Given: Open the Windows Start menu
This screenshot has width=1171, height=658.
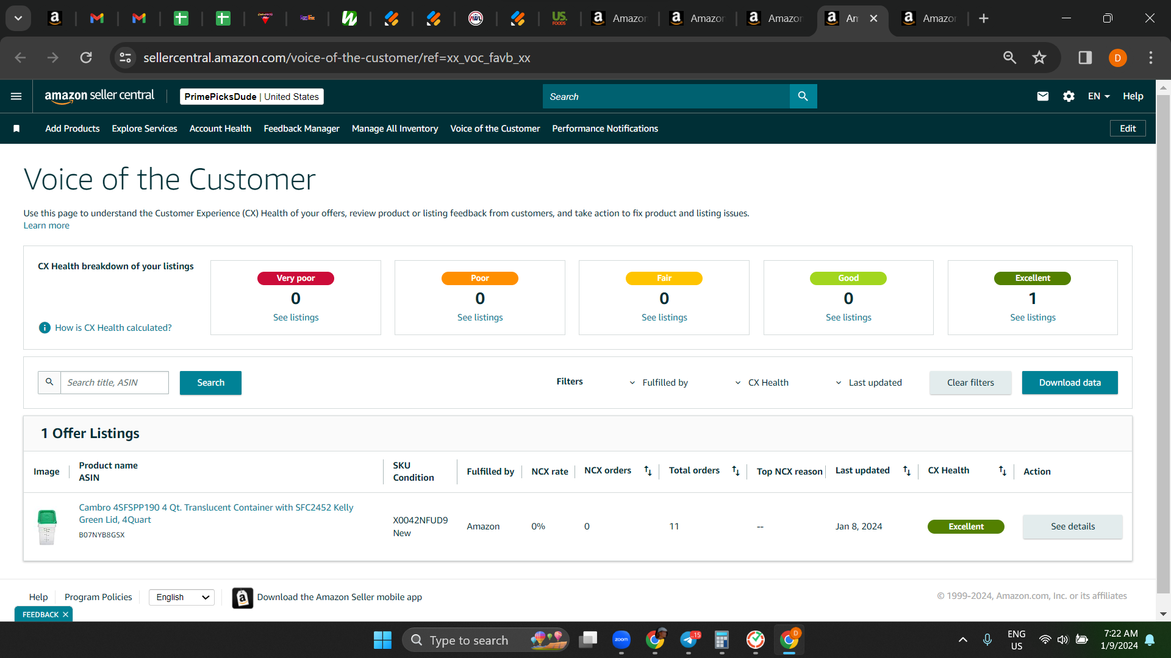Looking at the screenshot, I should pyautogui.click(x=382, y=640).
